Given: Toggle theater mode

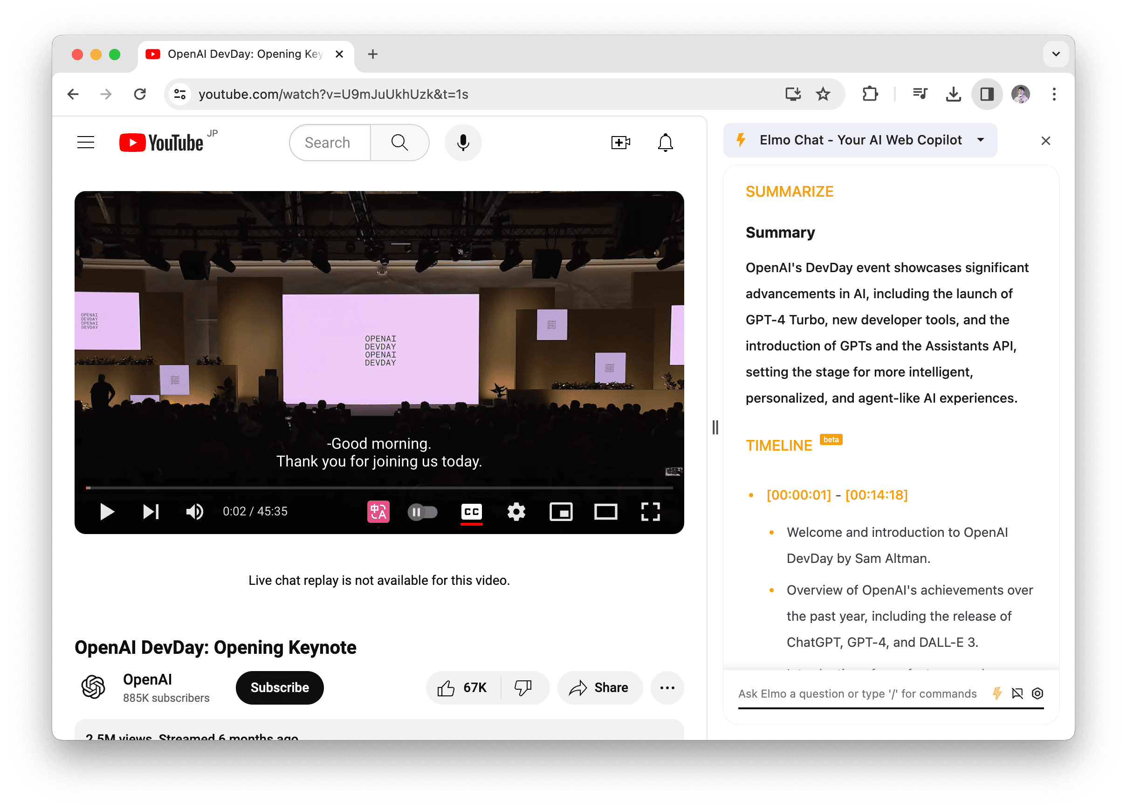Looking at the screenshot, I should click(605, 511).
